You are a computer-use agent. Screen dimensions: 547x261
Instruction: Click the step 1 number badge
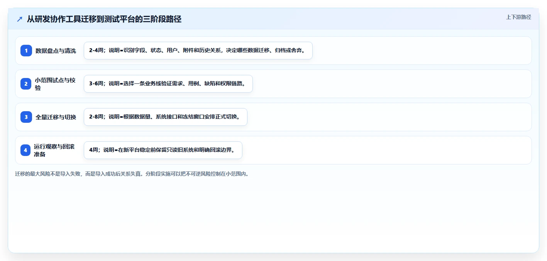pyautogui.click(x=26, y=51)
